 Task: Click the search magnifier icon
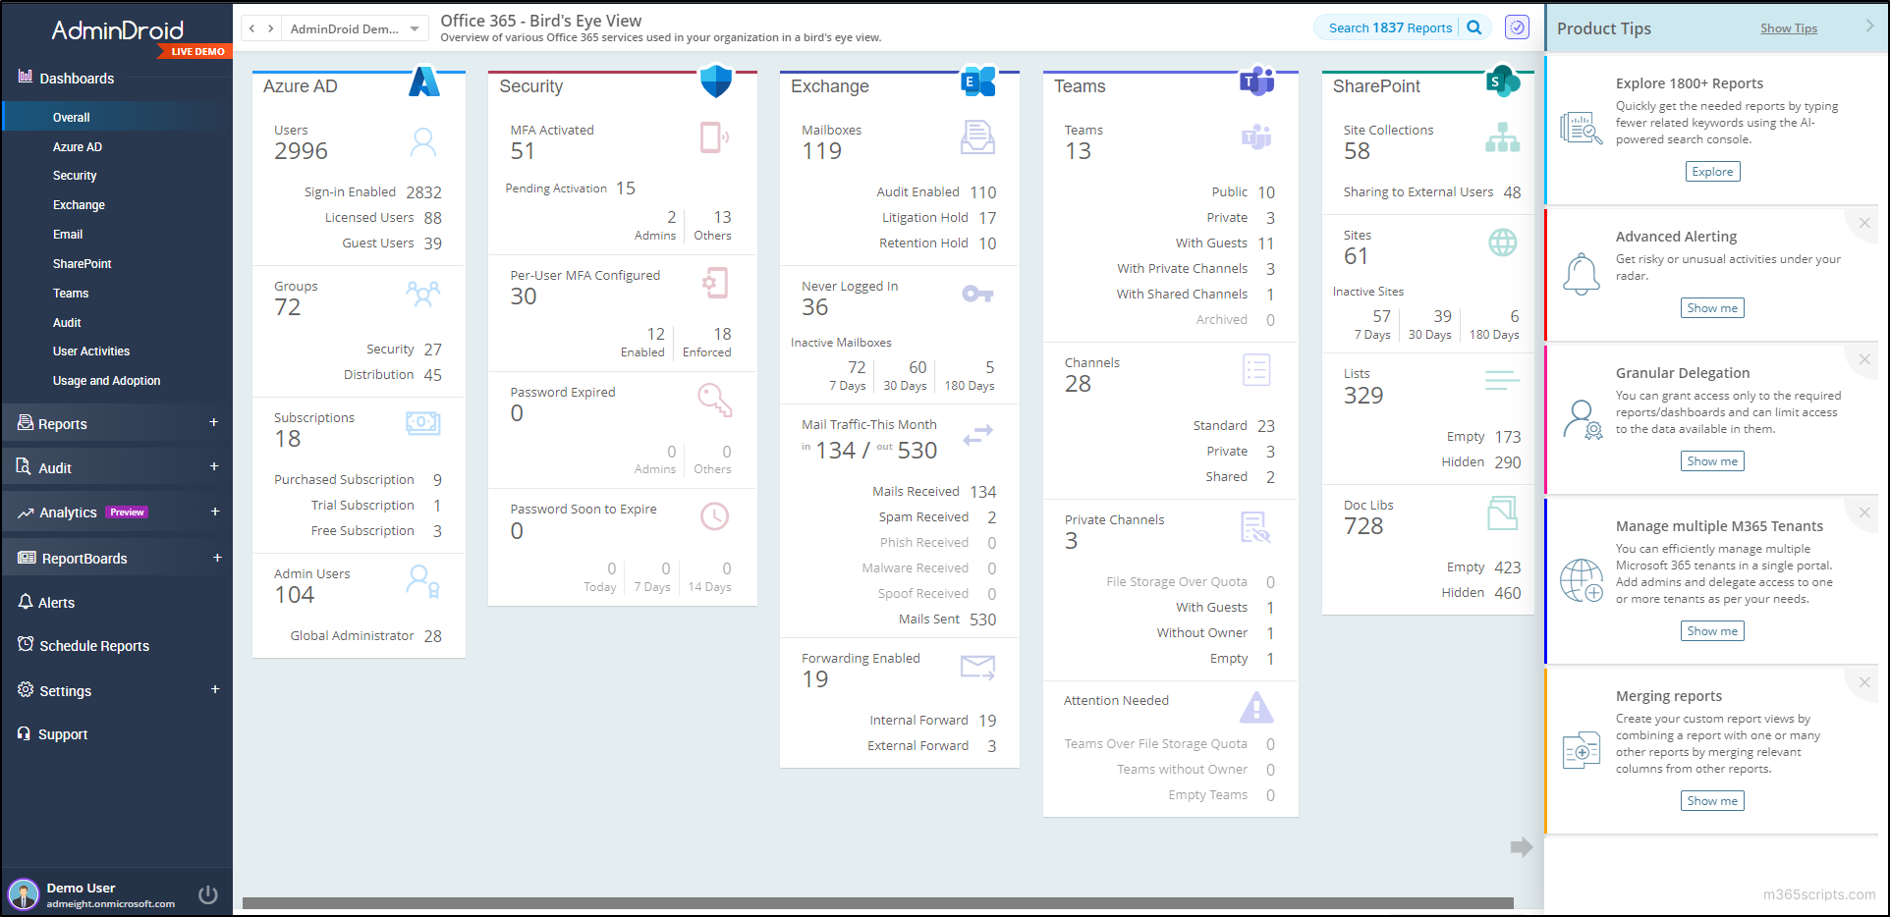pos(1473,27)
